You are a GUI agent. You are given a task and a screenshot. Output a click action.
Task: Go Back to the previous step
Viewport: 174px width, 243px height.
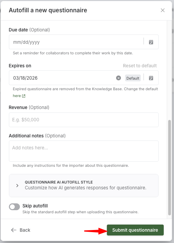21,230
